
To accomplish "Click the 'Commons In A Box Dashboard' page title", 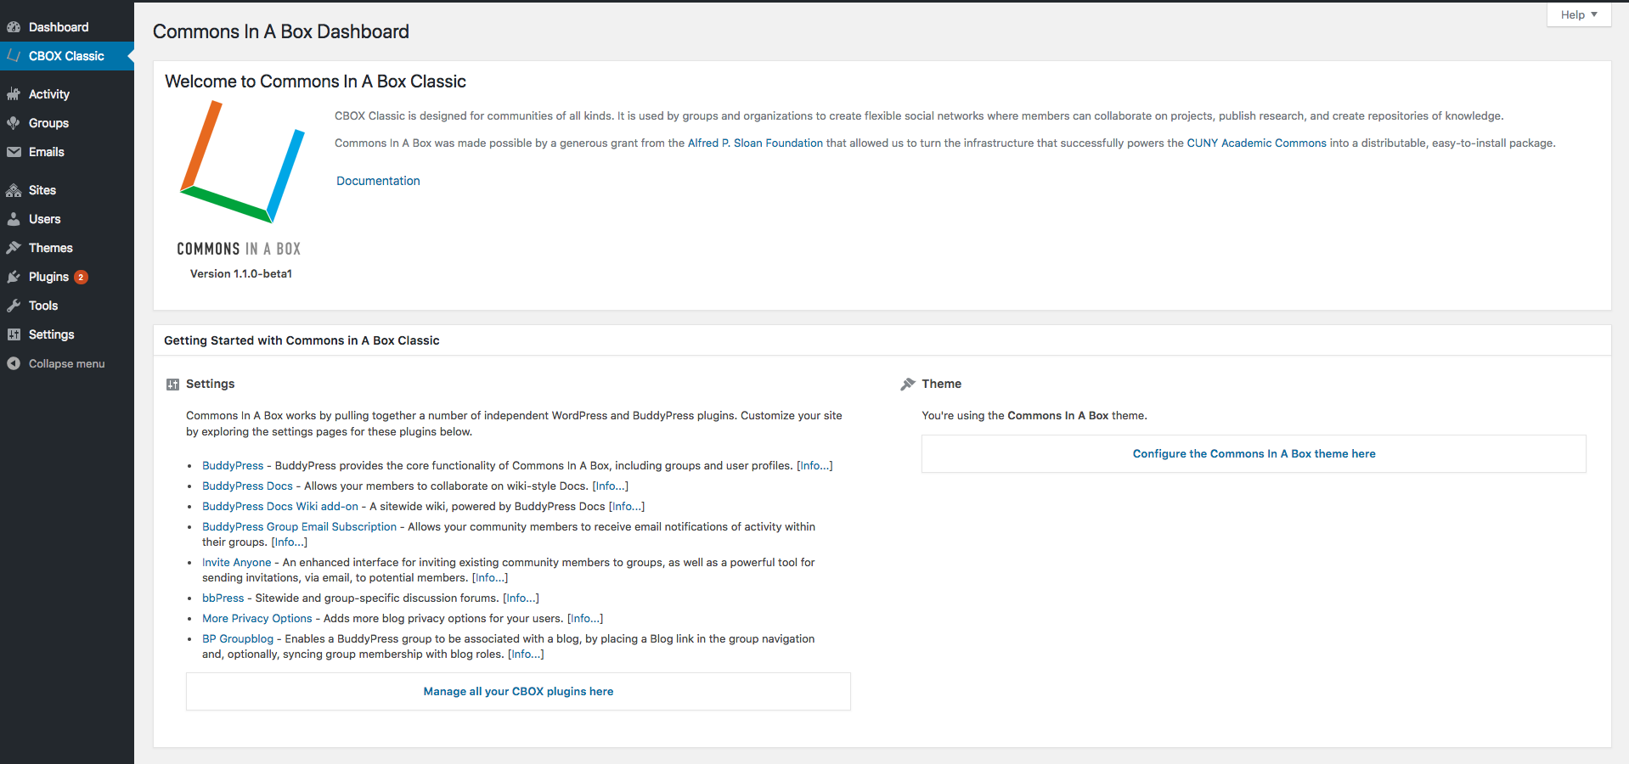I will pyautogui.click(x=281, y=31).
